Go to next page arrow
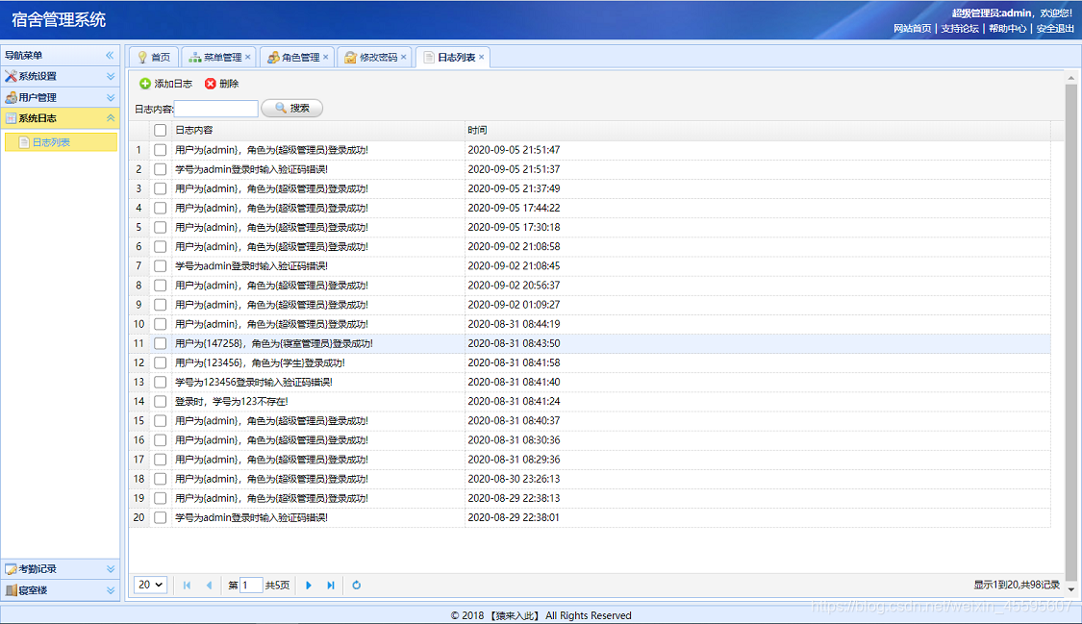The height and width of the screenshot is (624, 1082). point(309,585)
